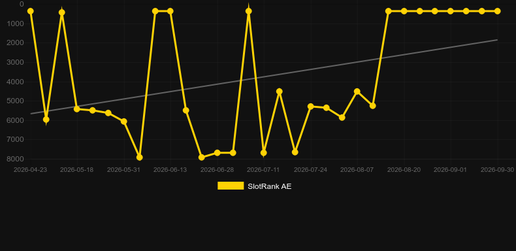Click the y-axis label 4000
The width and height of the screenshot is (516, 251).
(16, 82)
